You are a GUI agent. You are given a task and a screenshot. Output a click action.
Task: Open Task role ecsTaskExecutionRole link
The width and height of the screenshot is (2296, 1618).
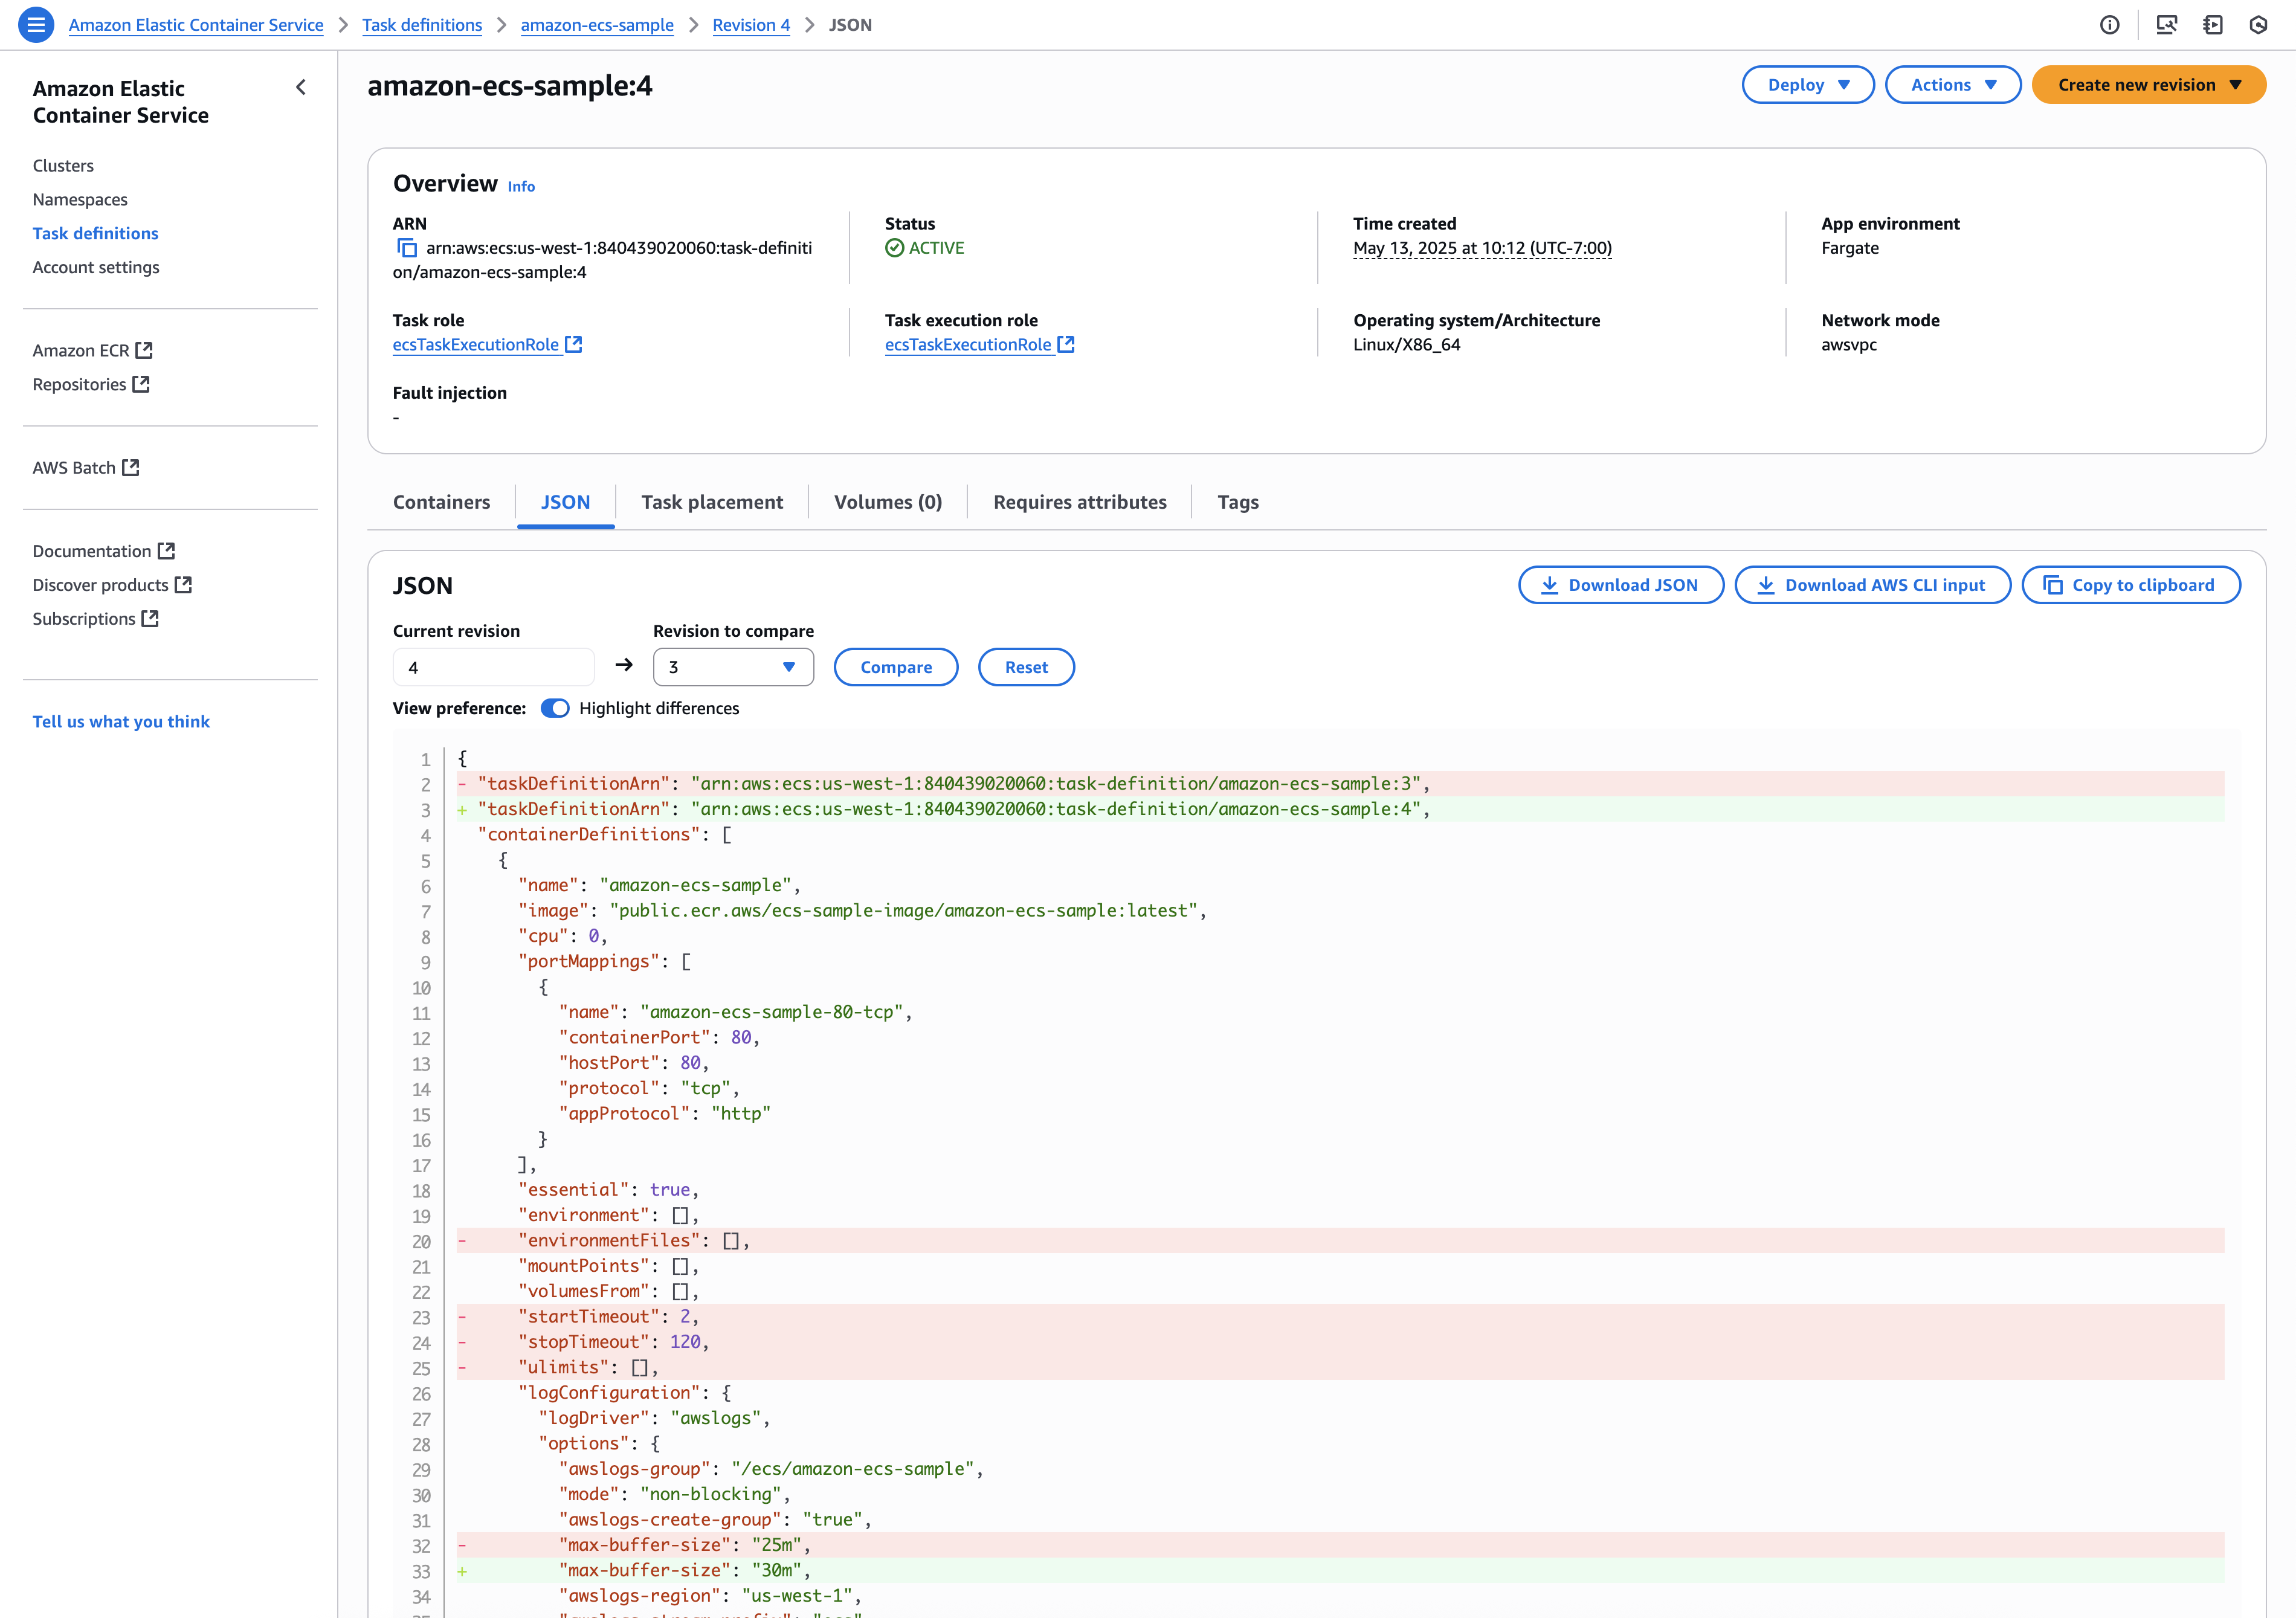coord(487,344)
